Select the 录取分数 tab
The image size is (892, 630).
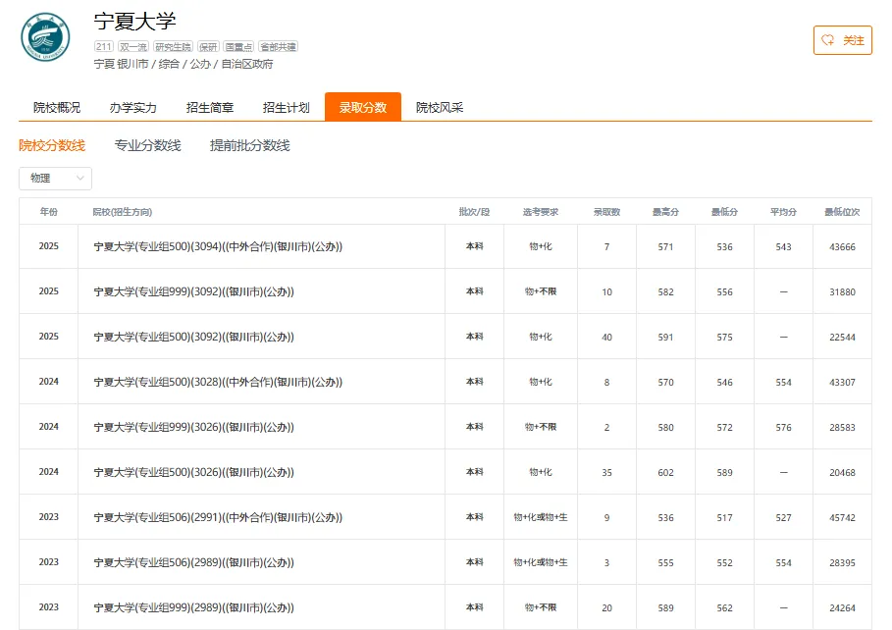[x=363, y=107]
